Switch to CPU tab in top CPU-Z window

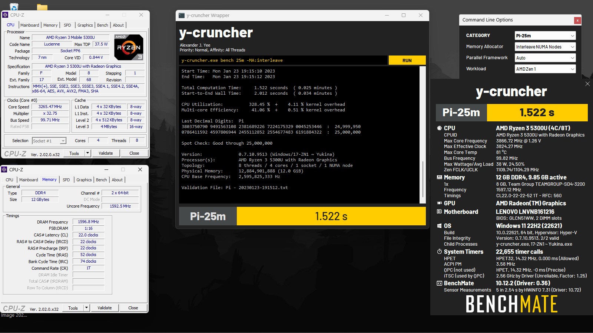click(11, 25)
